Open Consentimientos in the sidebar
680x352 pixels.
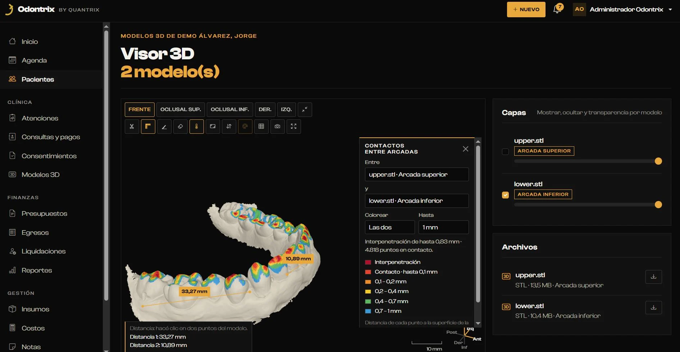(51, 156)
